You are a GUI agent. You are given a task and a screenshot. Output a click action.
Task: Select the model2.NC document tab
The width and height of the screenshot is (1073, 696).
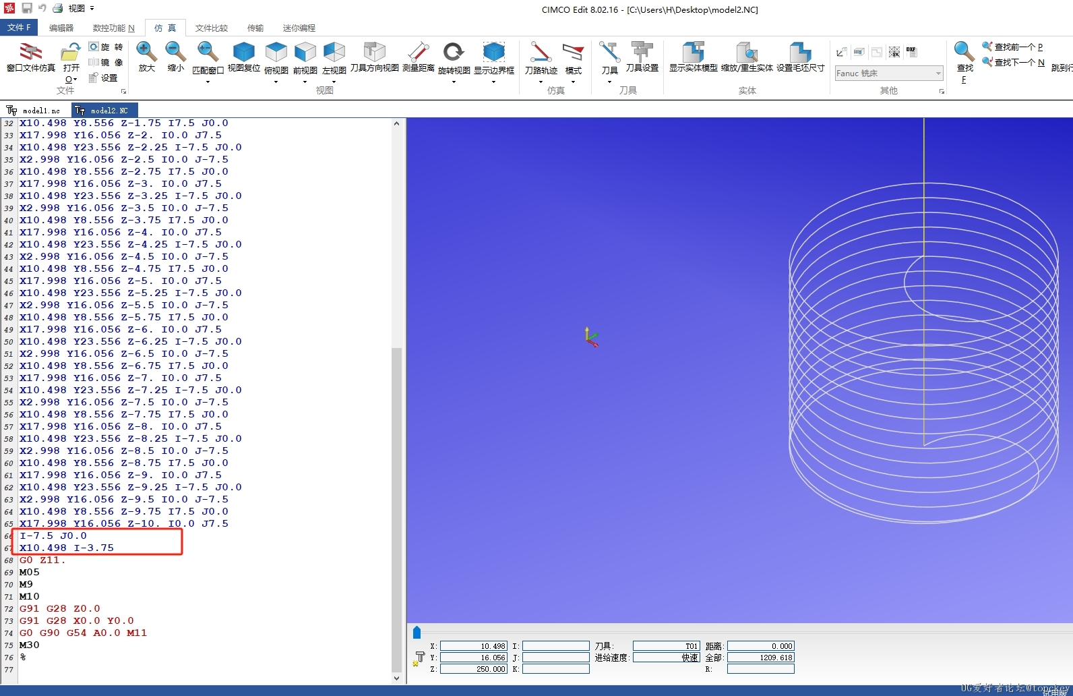(104, 110)
